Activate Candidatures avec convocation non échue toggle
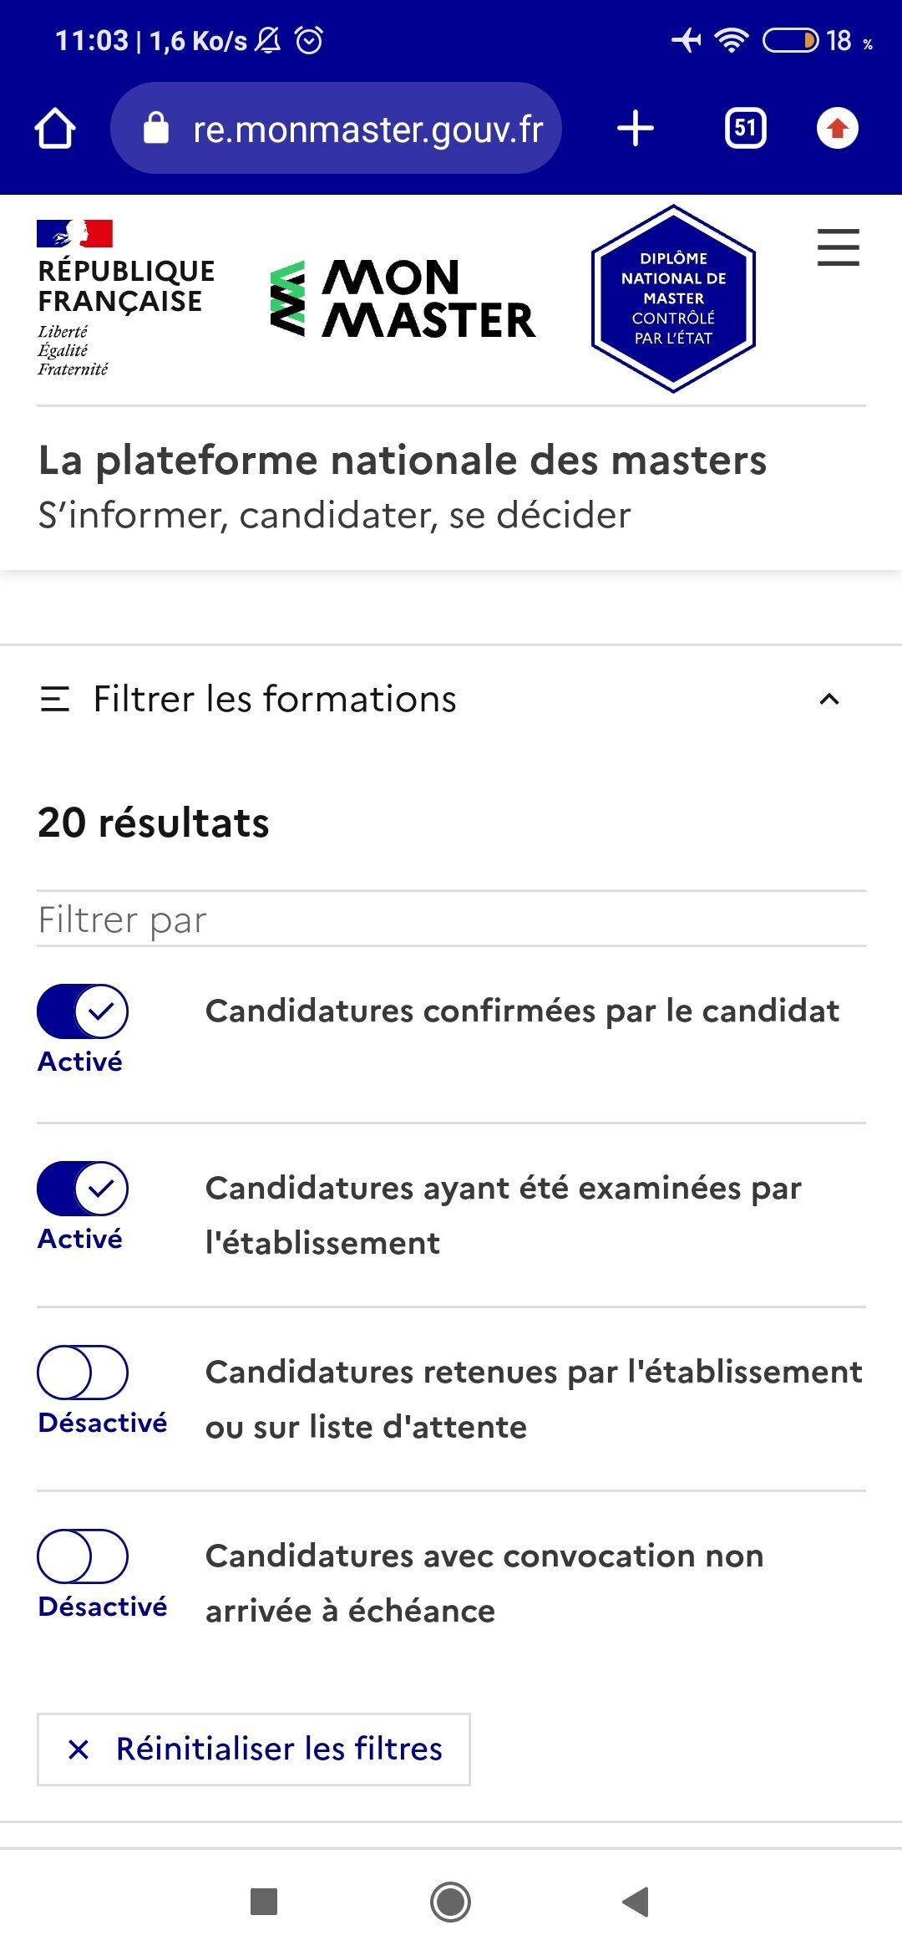 tap(83, 1556)
